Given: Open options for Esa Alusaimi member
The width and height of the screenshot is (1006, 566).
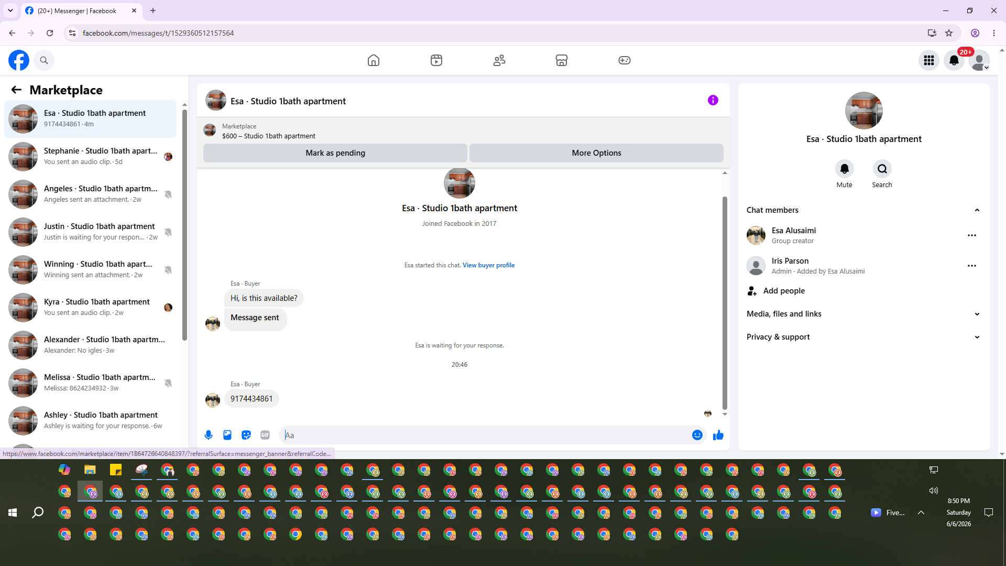Looking at the screenshot, I should pos(972,235).
